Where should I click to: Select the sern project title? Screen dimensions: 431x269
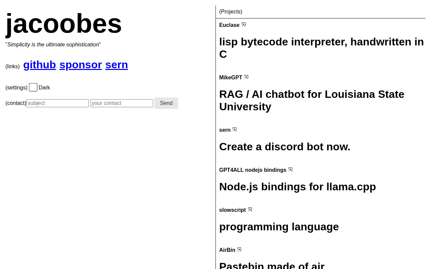point(225,130)
